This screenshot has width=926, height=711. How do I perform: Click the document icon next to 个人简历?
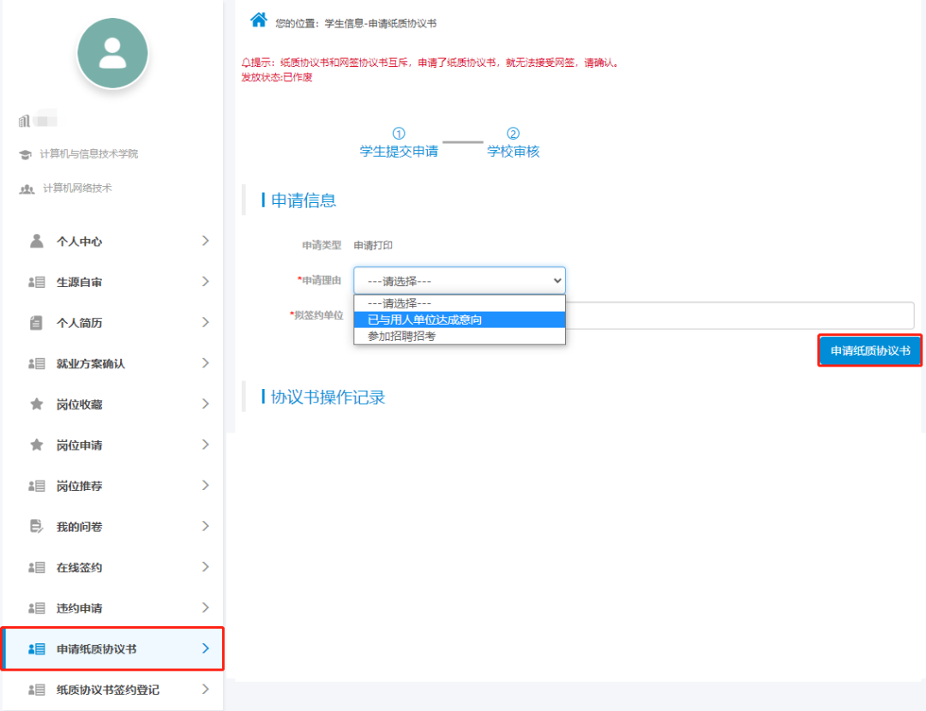pyautogui.click(x=36, y=322)
